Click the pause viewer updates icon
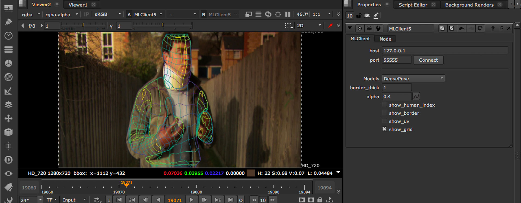Image resolution: width=521 pixels, height=203 pixels. click(288, 14)
